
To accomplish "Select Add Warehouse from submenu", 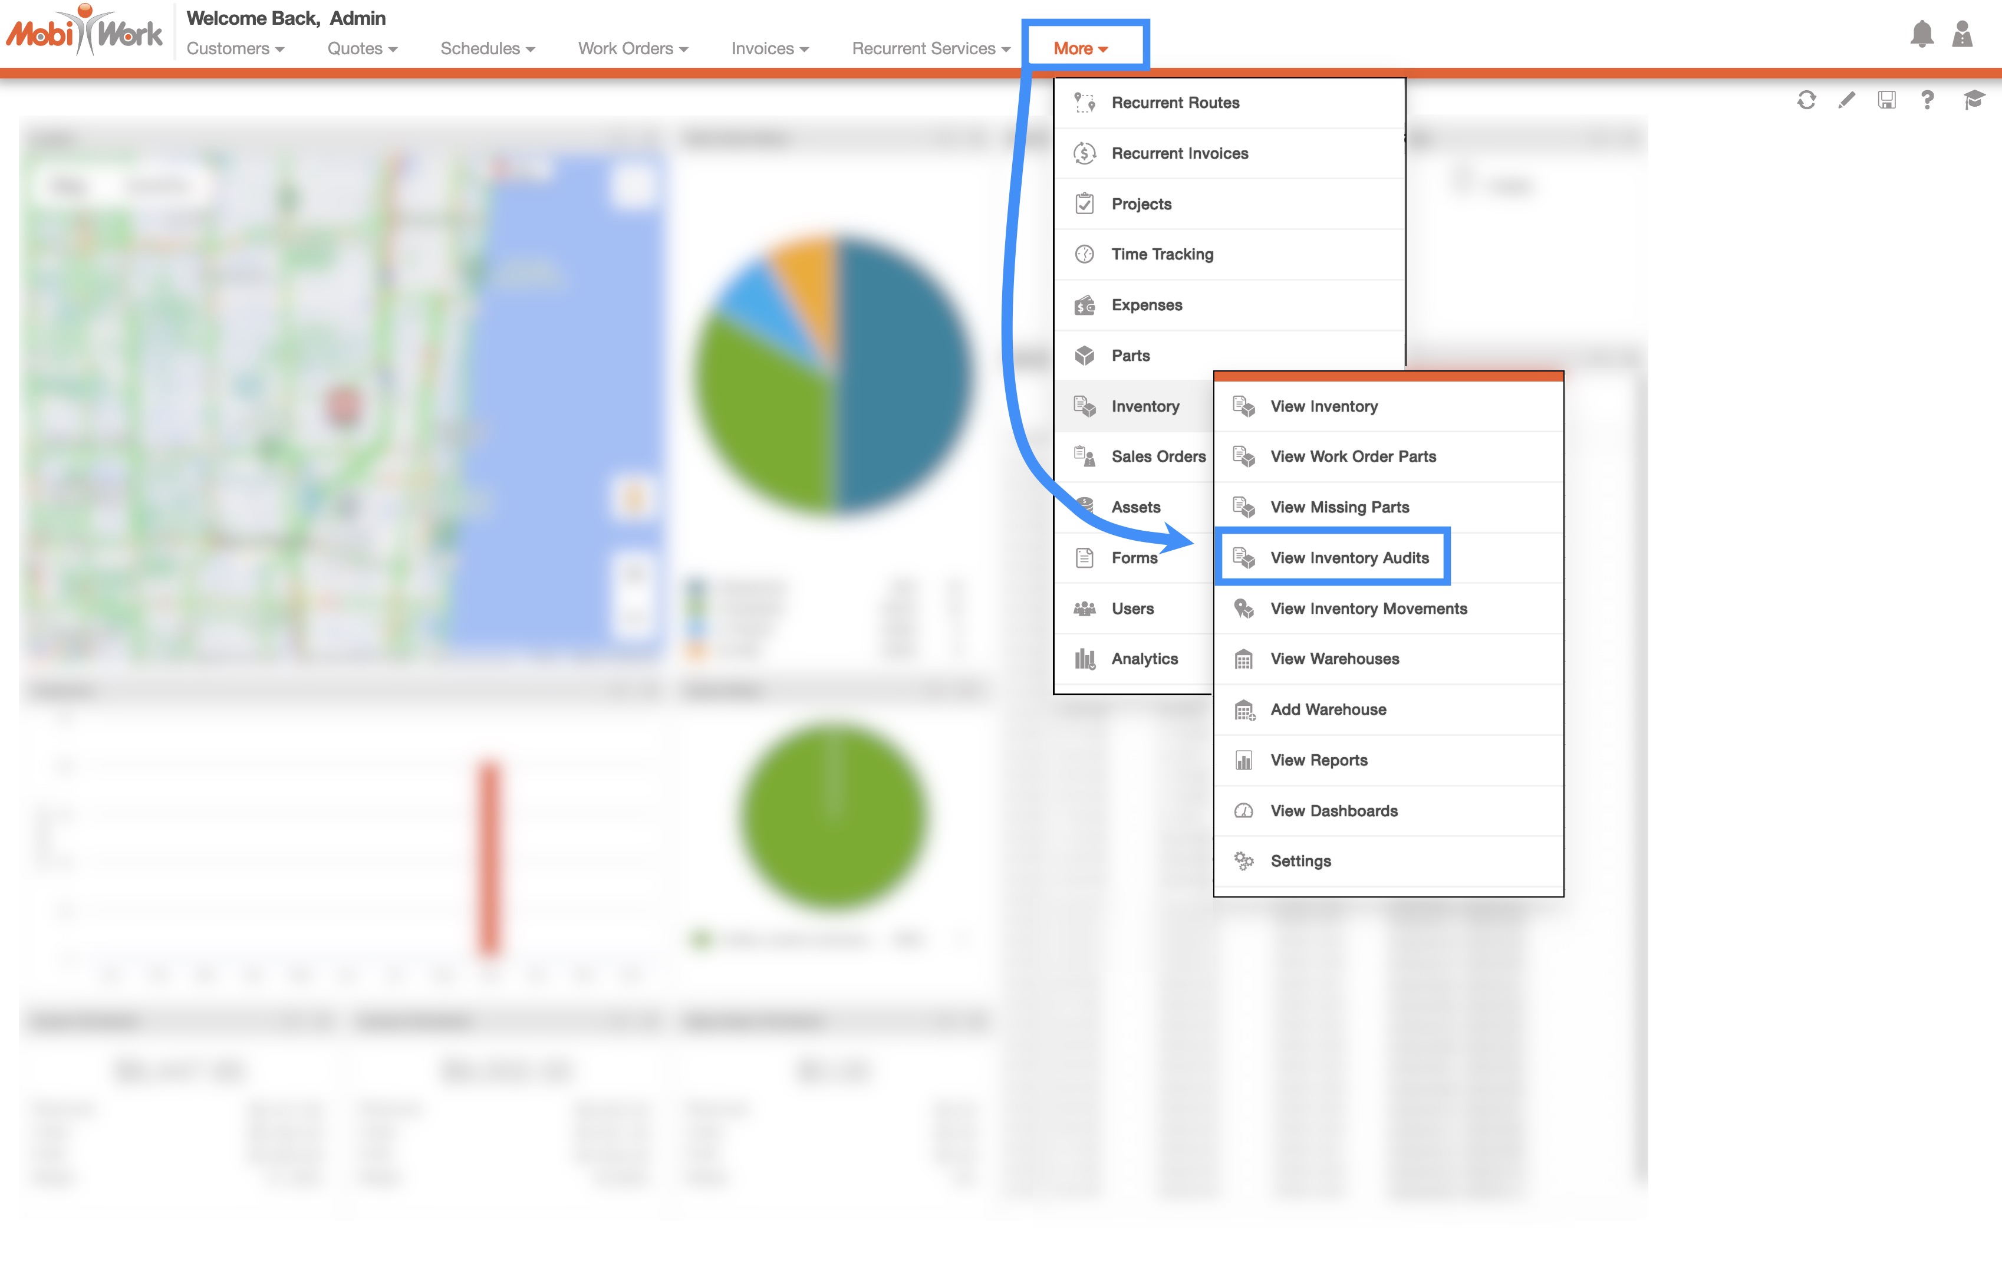I will coord(1328,709).
